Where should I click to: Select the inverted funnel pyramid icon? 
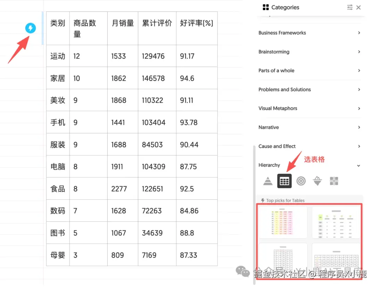pyautogui.click(x=317, y=181)
